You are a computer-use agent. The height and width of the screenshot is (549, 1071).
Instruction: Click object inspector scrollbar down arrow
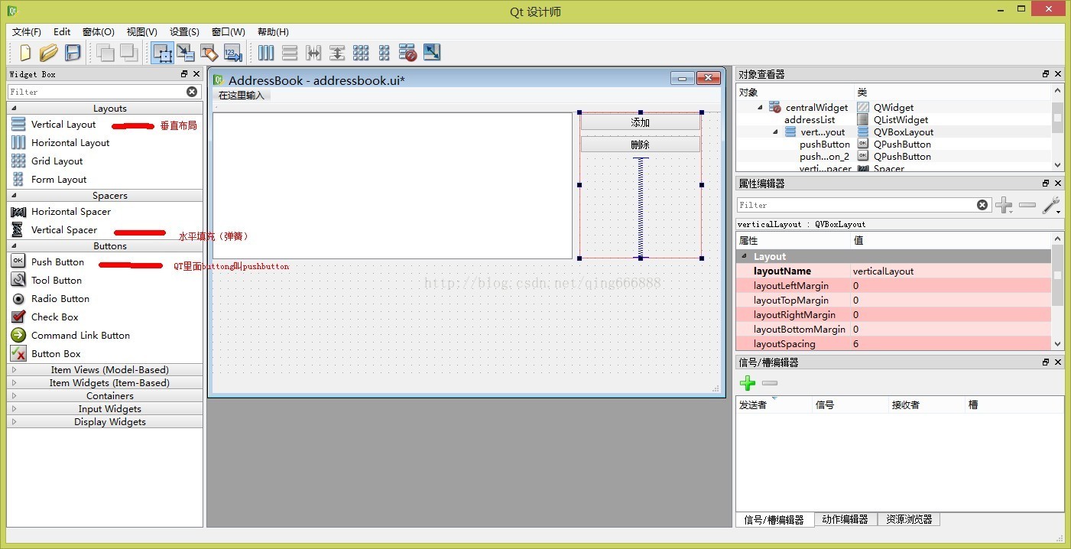pos(1057,165)
